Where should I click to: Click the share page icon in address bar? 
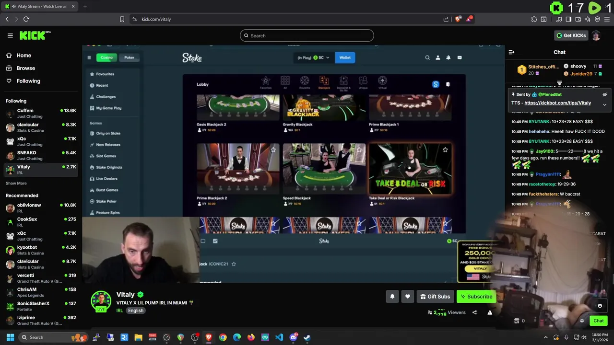pyautogui.click(x=446, y=19)
